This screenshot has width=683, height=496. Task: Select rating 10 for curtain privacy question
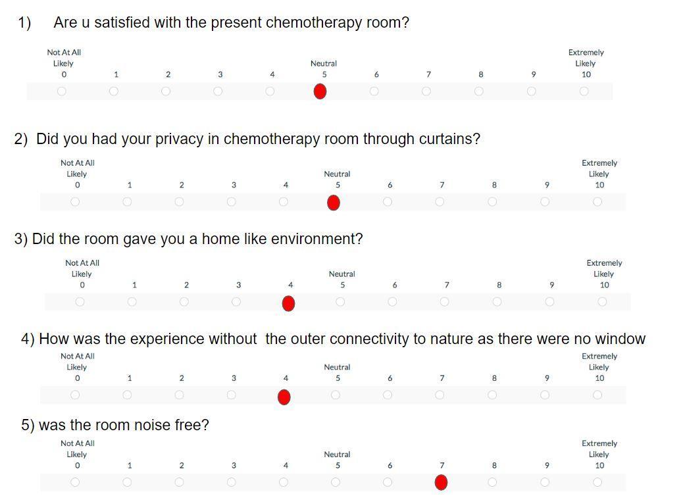click(597, 202)
